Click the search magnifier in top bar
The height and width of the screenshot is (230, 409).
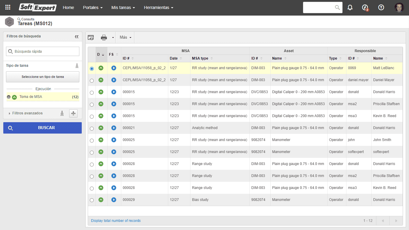[337, 7]
